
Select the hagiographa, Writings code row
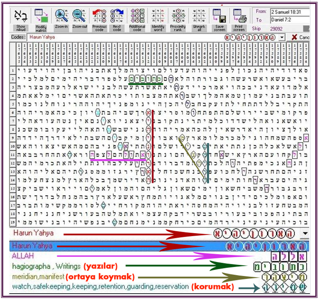159,266
